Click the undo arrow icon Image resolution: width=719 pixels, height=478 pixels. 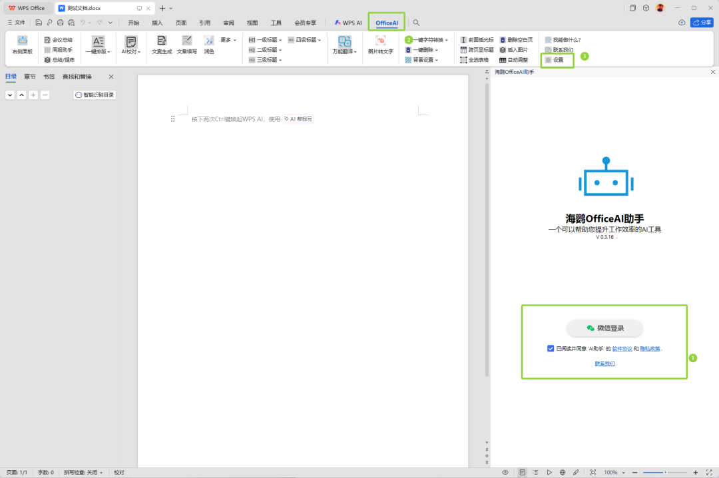point(83,23)
